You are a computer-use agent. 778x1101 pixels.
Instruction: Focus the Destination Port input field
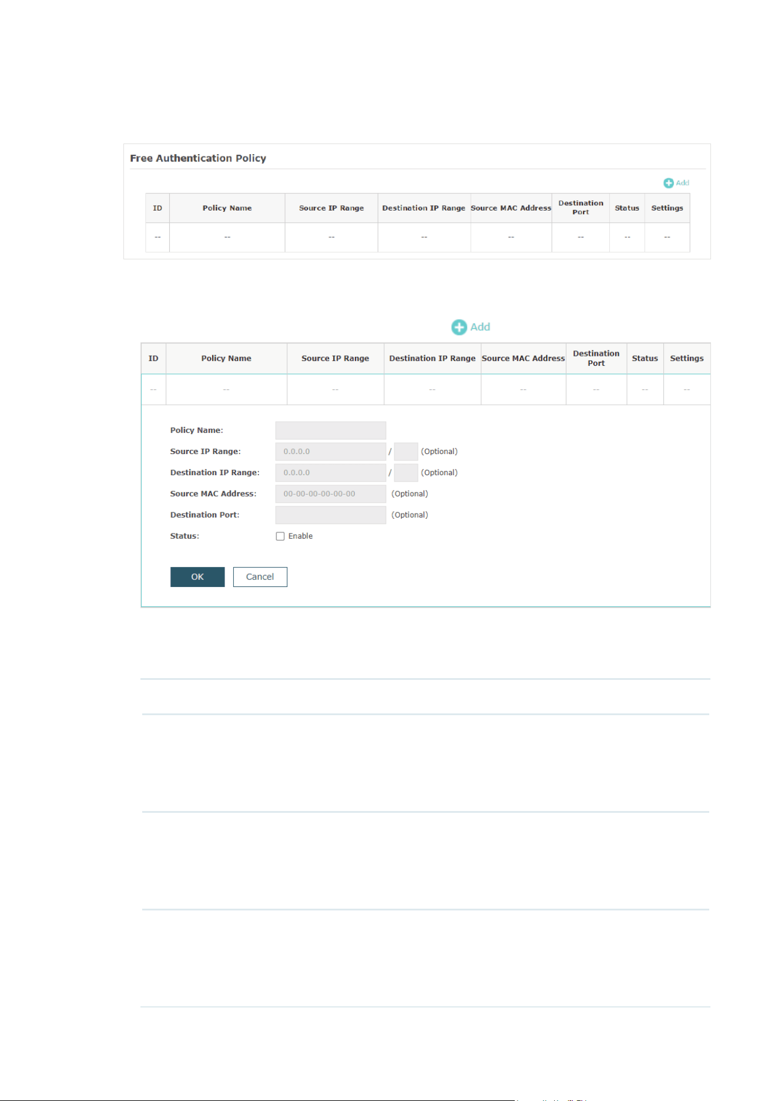point(330,515)
